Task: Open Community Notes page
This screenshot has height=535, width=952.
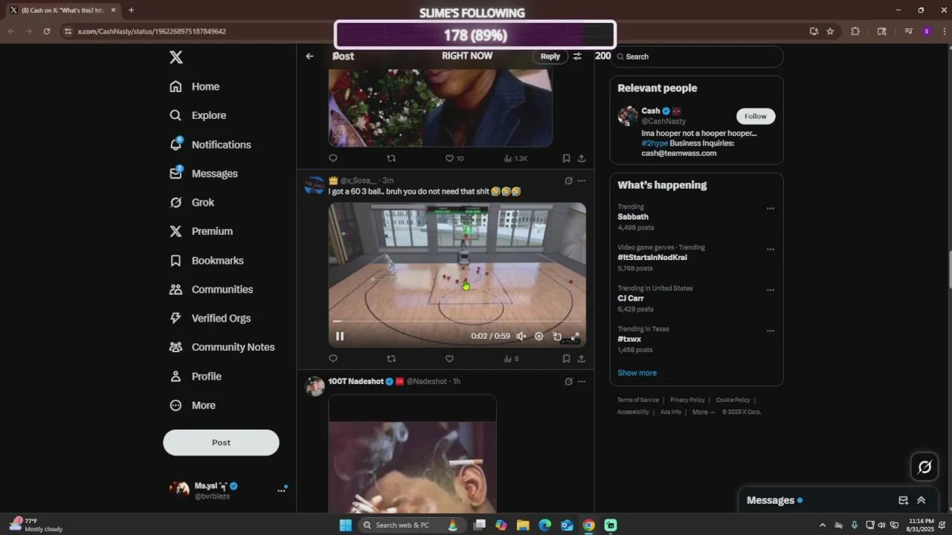Action: [222, 347]
